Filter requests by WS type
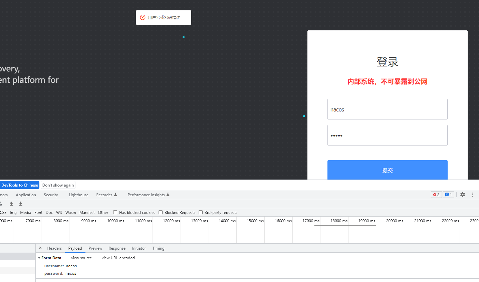479x282 pixels. click(59, 213)
